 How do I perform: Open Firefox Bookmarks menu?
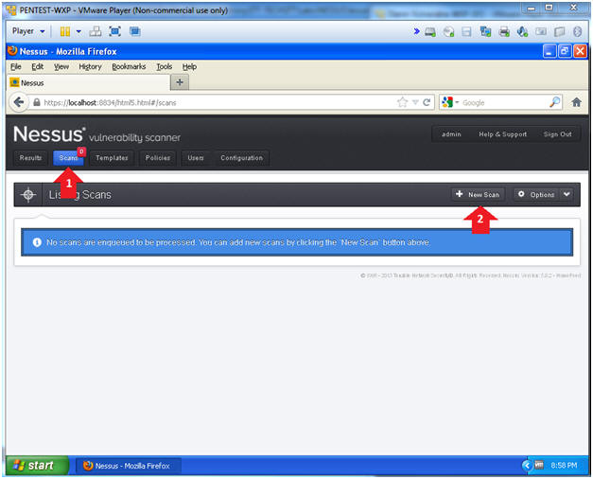pos(129,67)
